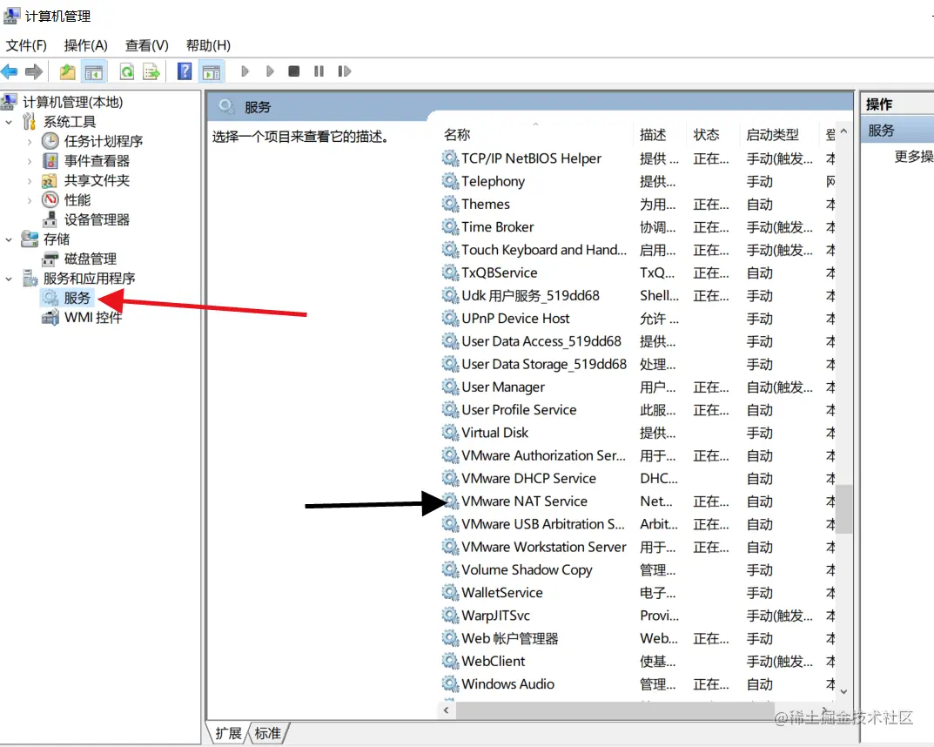Toggle the show/hide action pane icon
This screenshot has height=747, width=934.
tap(212, 72)
